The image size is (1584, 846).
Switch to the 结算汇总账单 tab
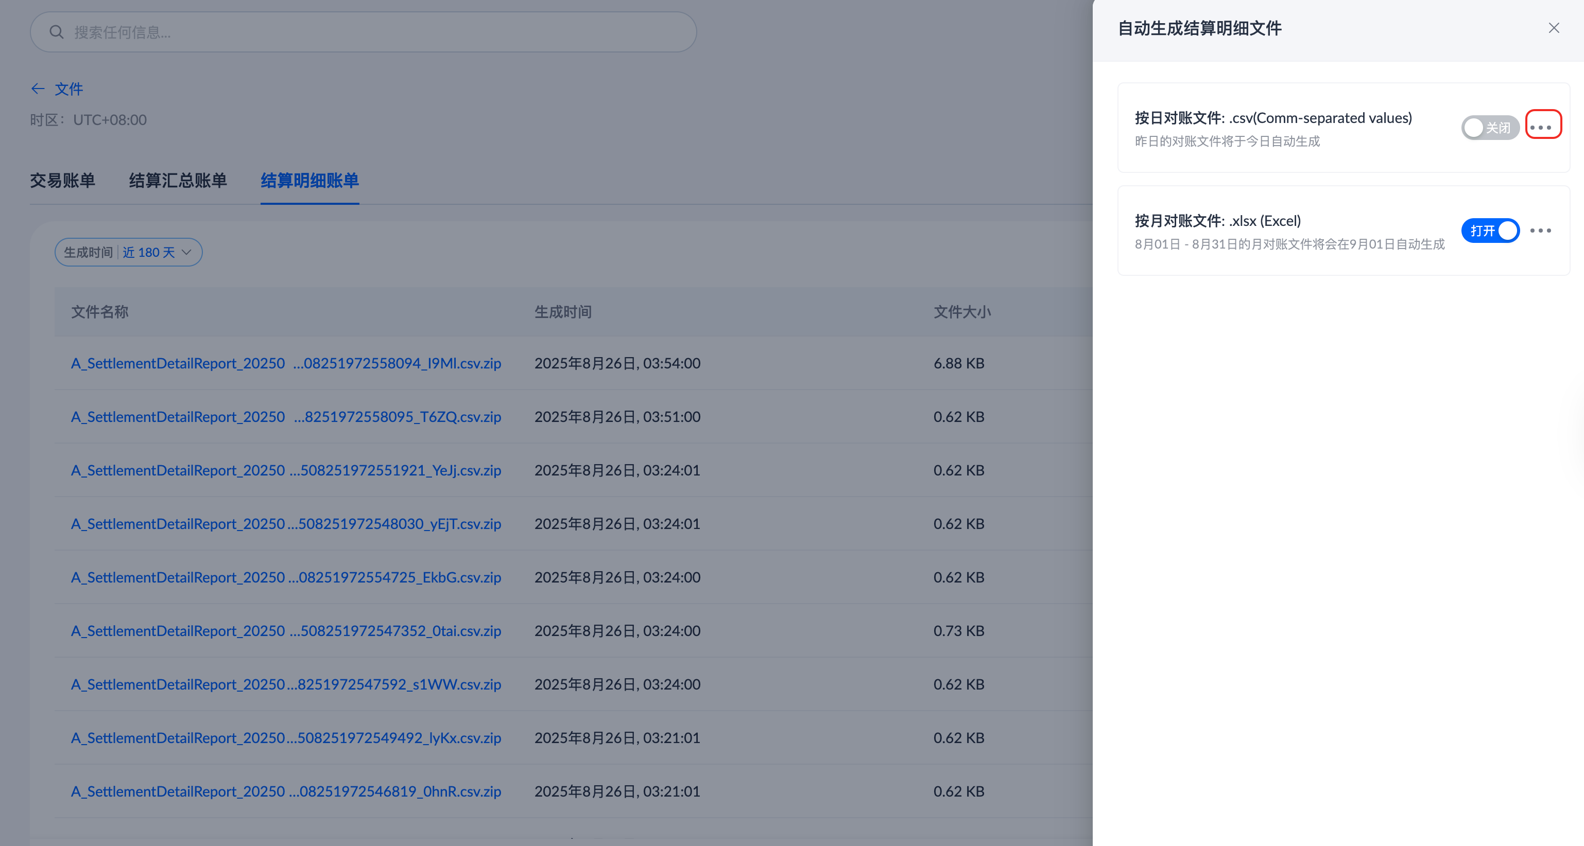178,181
